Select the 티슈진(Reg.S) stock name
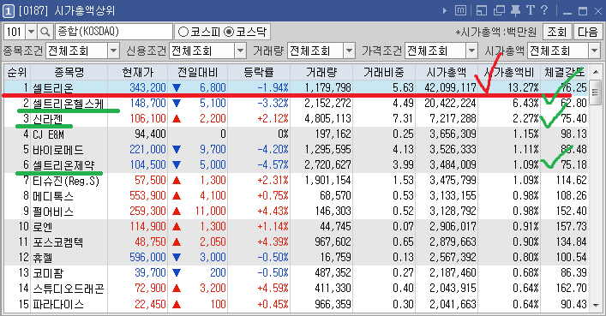 pyautogui.click(x=66, y=181)
